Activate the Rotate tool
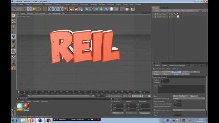This screenshot has height=123, width=219. (39, 9)
